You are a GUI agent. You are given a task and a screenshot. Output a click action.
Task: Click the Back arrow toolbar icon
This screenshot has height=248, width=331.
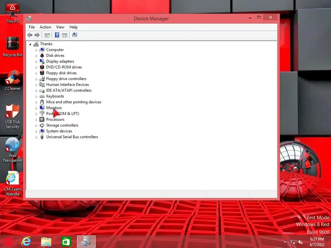[30, 35]
